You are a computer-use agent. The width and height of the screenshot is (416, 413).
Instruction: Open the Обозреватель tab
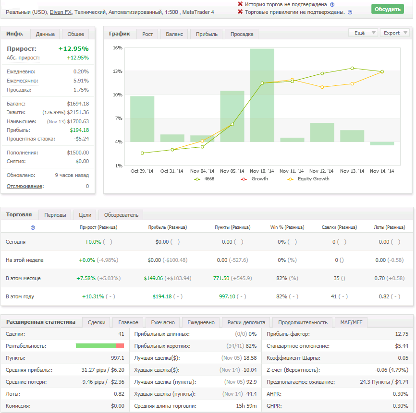pyautogui.click(x=121, y=215)
